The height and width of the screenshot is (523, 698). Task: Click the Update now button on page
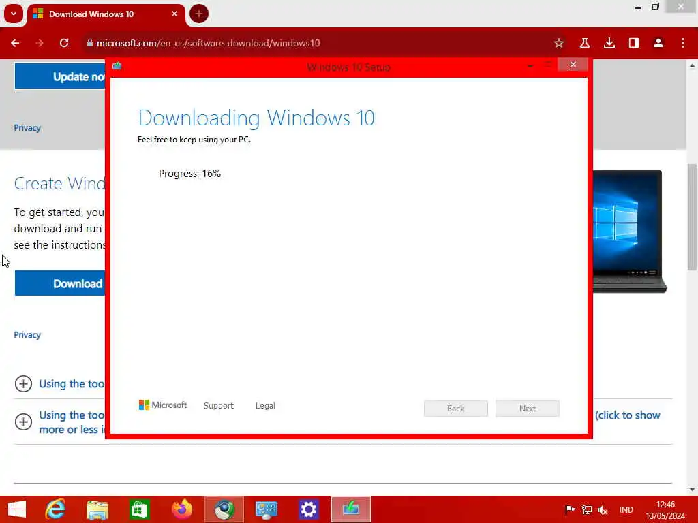pos(60,76)
